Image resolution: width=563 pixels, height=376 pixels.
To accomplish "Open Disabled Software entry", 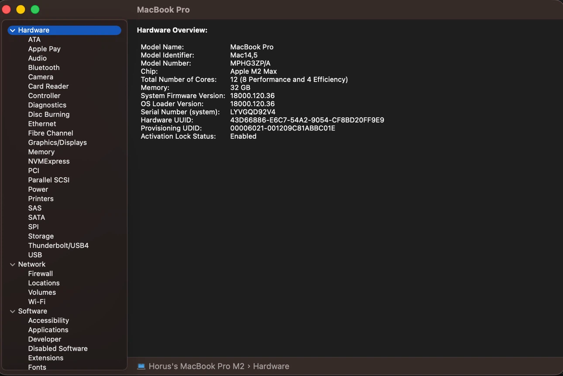I will pos(58,349).
